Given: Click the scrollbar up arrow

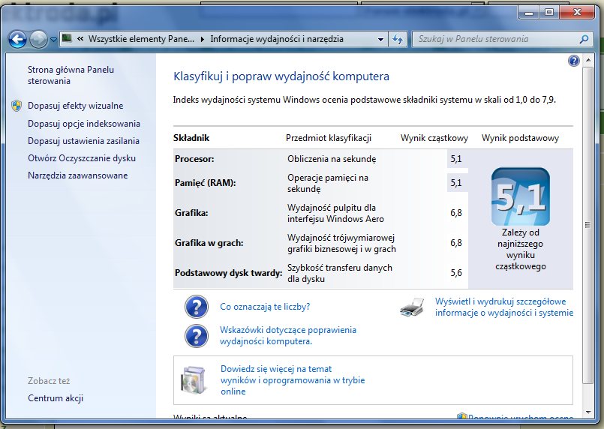Looking at the screenshot, I should pyautogui.click(x=587, y=61).
